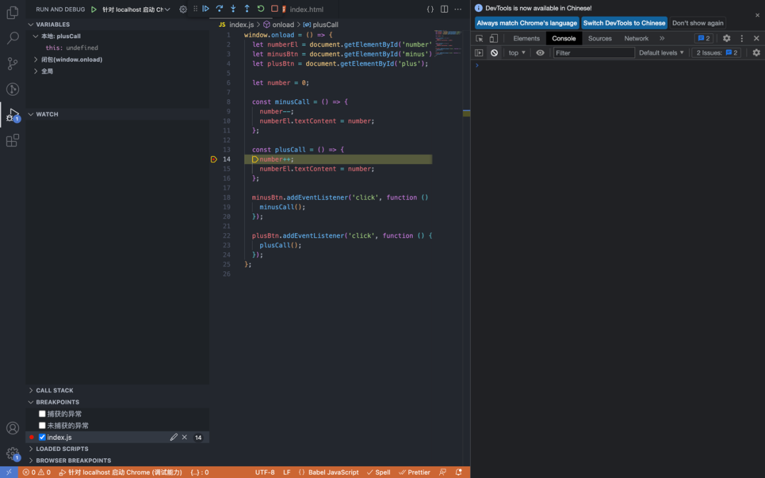Open the Git graph activity icon
Viewport: 765px width, 478px height.
[13, 89]
